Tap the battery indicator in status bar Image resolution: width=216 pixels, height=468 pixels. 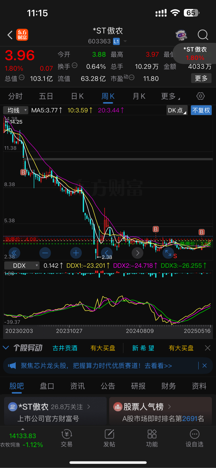pyautogui.click(x=192, y=13)
